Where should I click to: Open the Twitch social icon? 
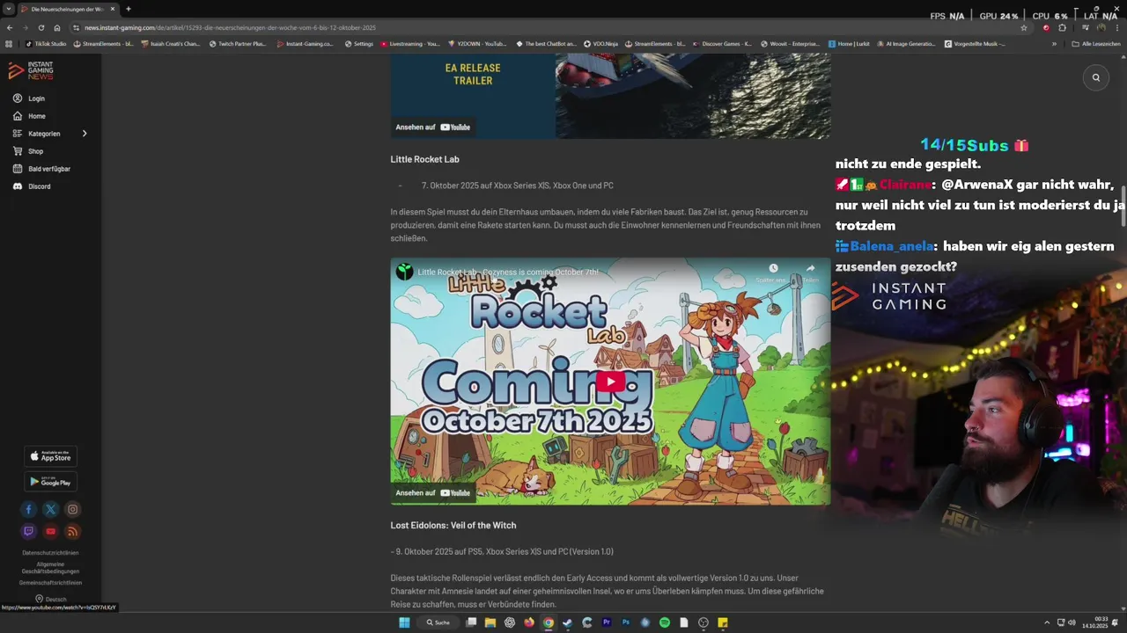point(29,531)
